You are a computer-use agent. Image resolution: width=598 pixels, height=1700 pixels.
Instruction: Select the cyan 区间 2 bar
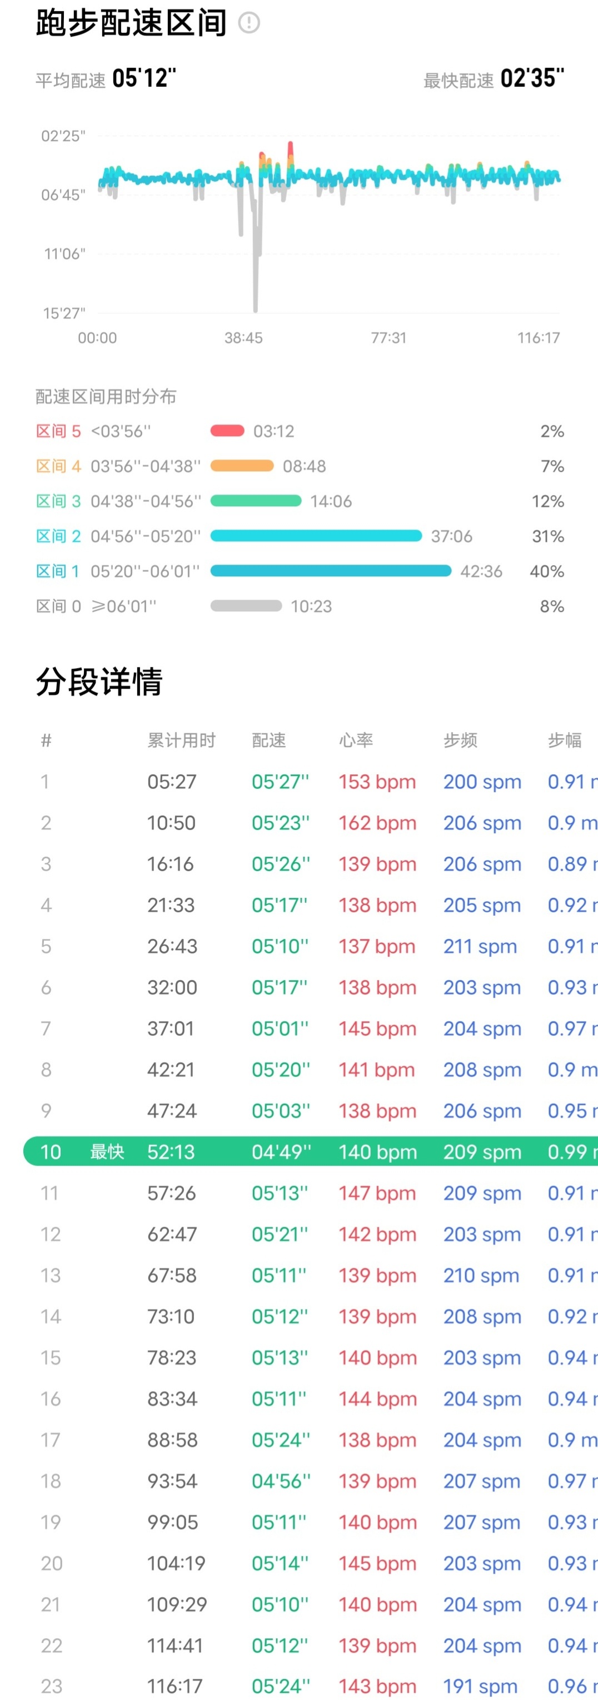click(x=316, y=536)
